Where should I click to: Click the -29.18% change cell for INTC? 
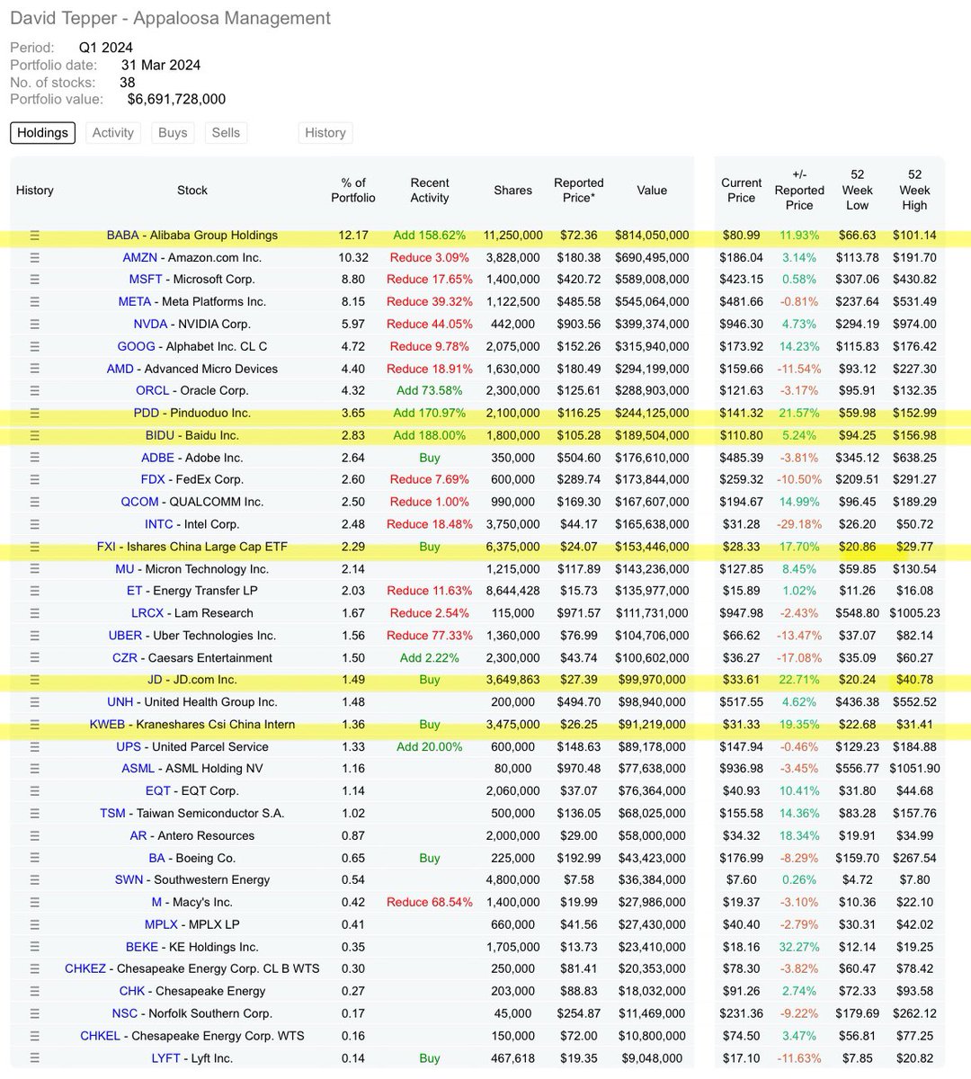point(798,524)
